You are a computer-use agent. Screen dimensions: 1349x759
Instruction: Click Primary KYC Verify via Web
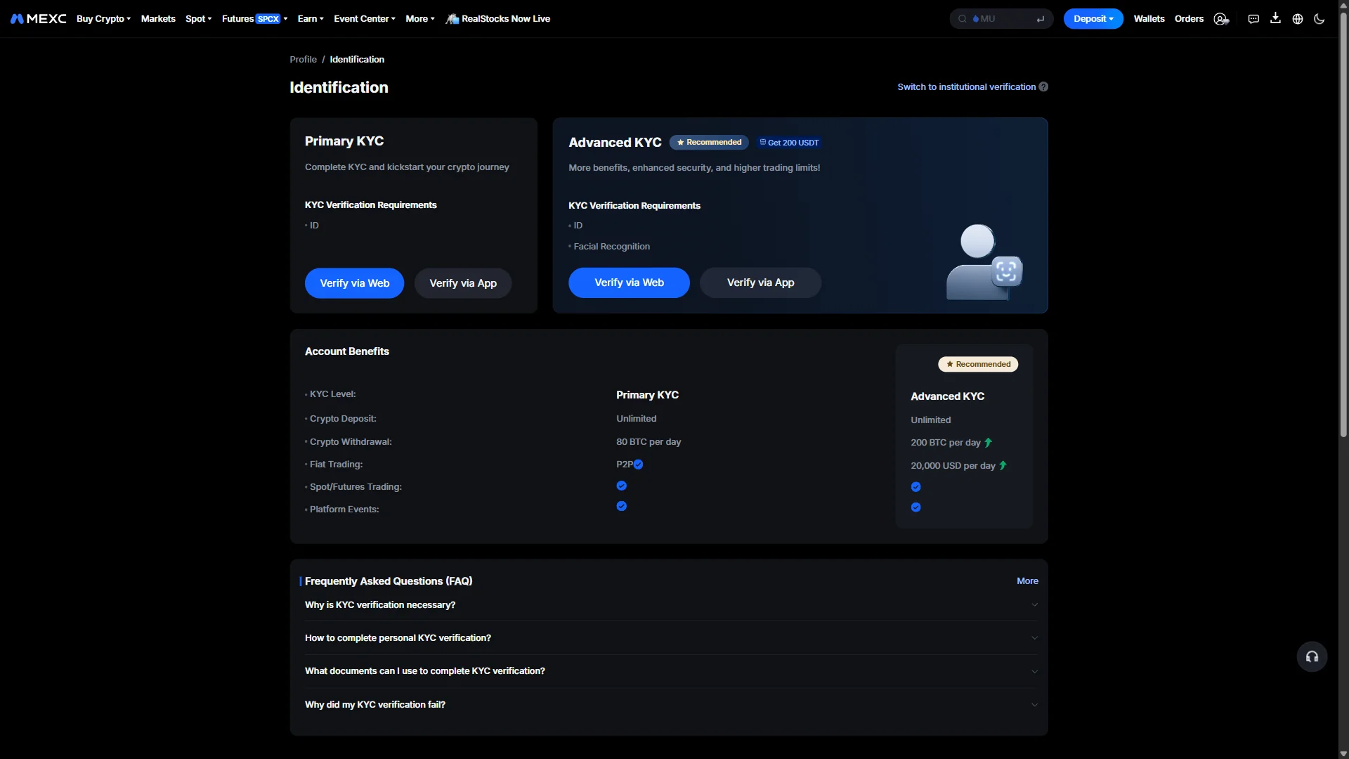pos(354,283)
